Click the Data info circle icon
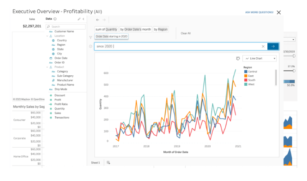 pos(55,19)
